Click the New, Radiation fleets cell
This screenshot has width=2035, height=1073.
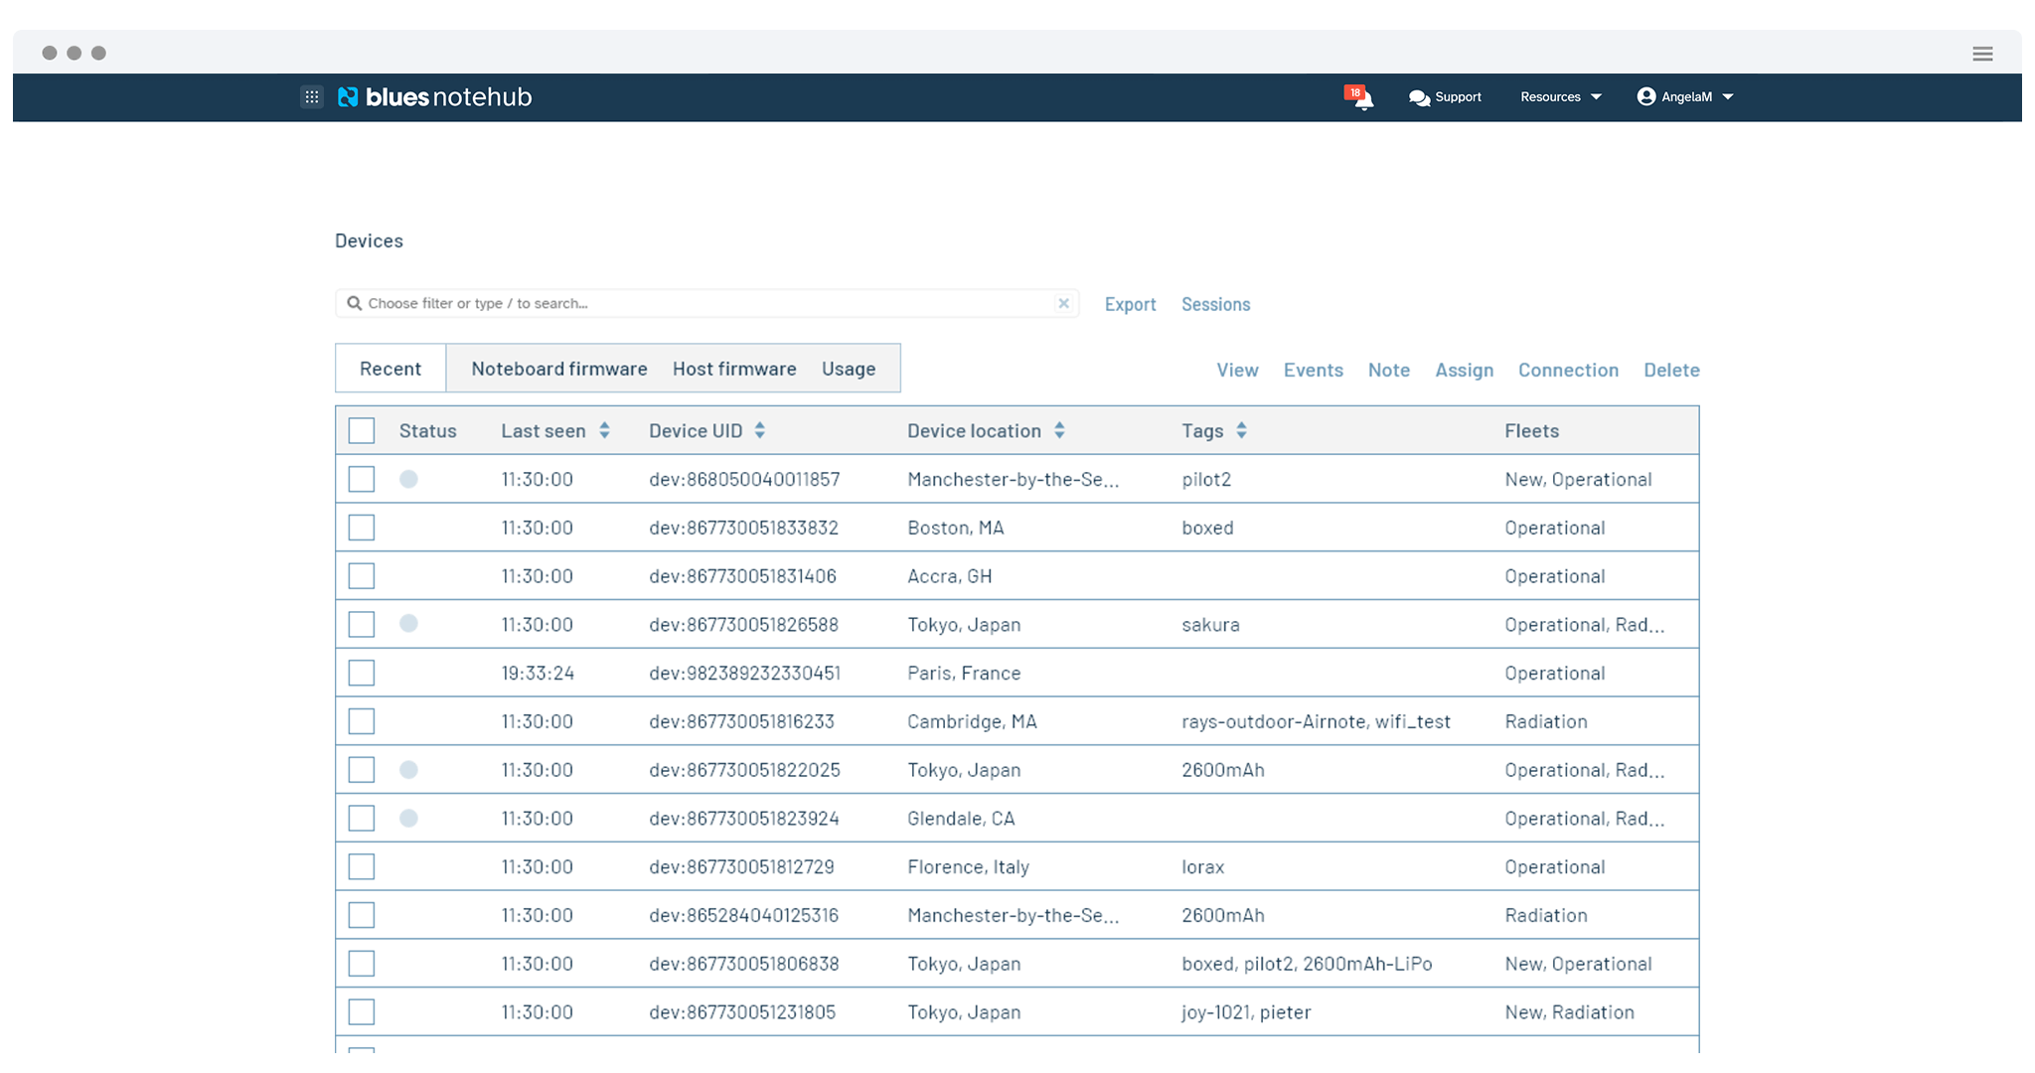[x=1569, y=1012]
